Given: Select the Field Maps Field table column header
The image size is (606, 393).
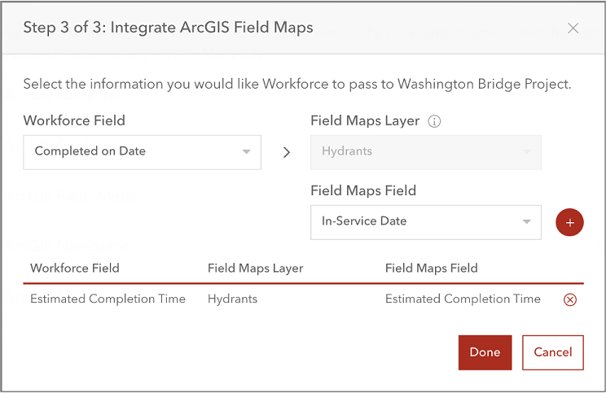Looking at the screenshot, I should point(432,268).
